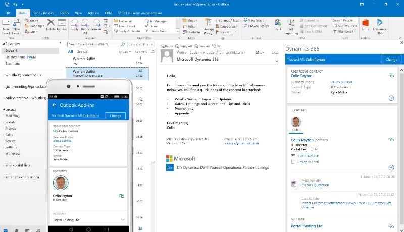Open the add-ins Store
404x232 pixels.
365,25
